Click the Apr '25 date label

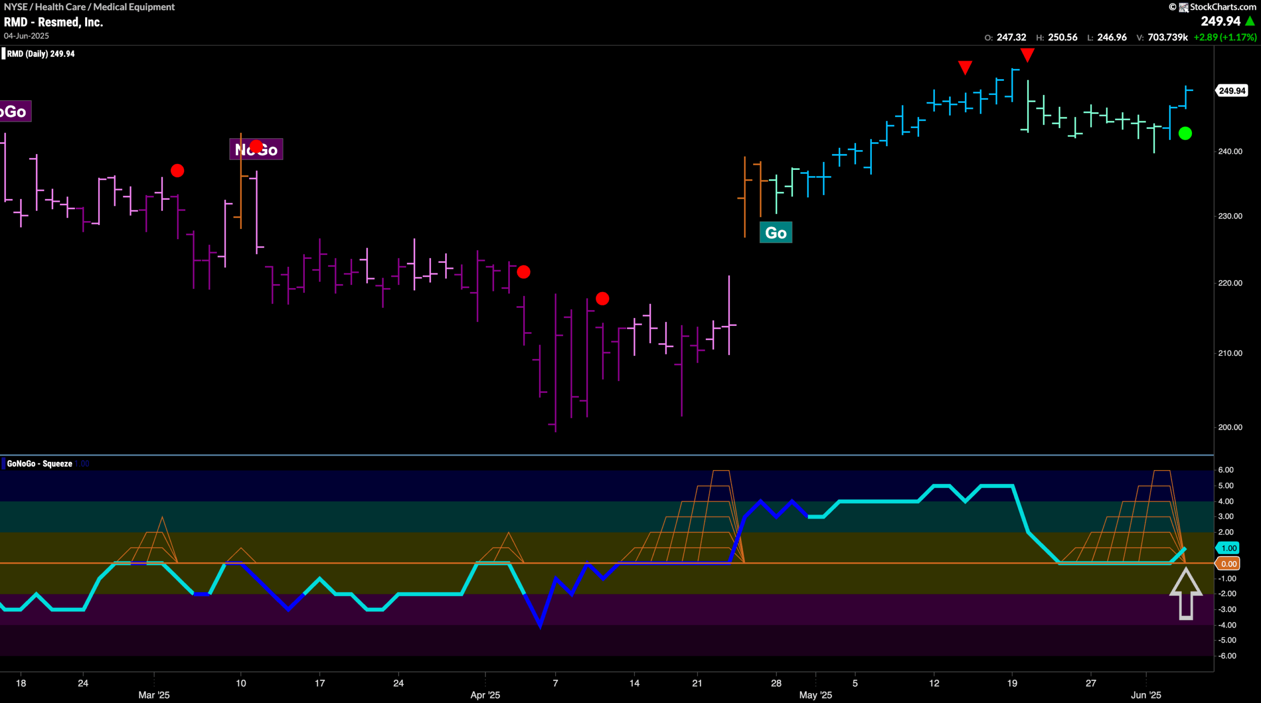click(485, 695)
